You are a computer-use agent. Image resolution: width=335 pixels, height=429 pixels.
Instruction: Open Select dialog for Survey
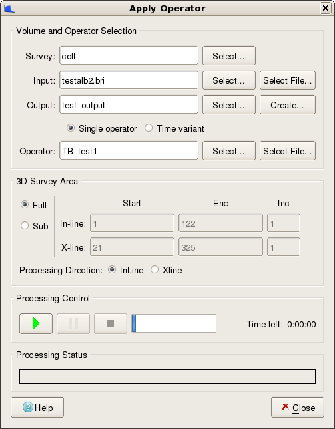pyautogui.click(x=229, y=56)
